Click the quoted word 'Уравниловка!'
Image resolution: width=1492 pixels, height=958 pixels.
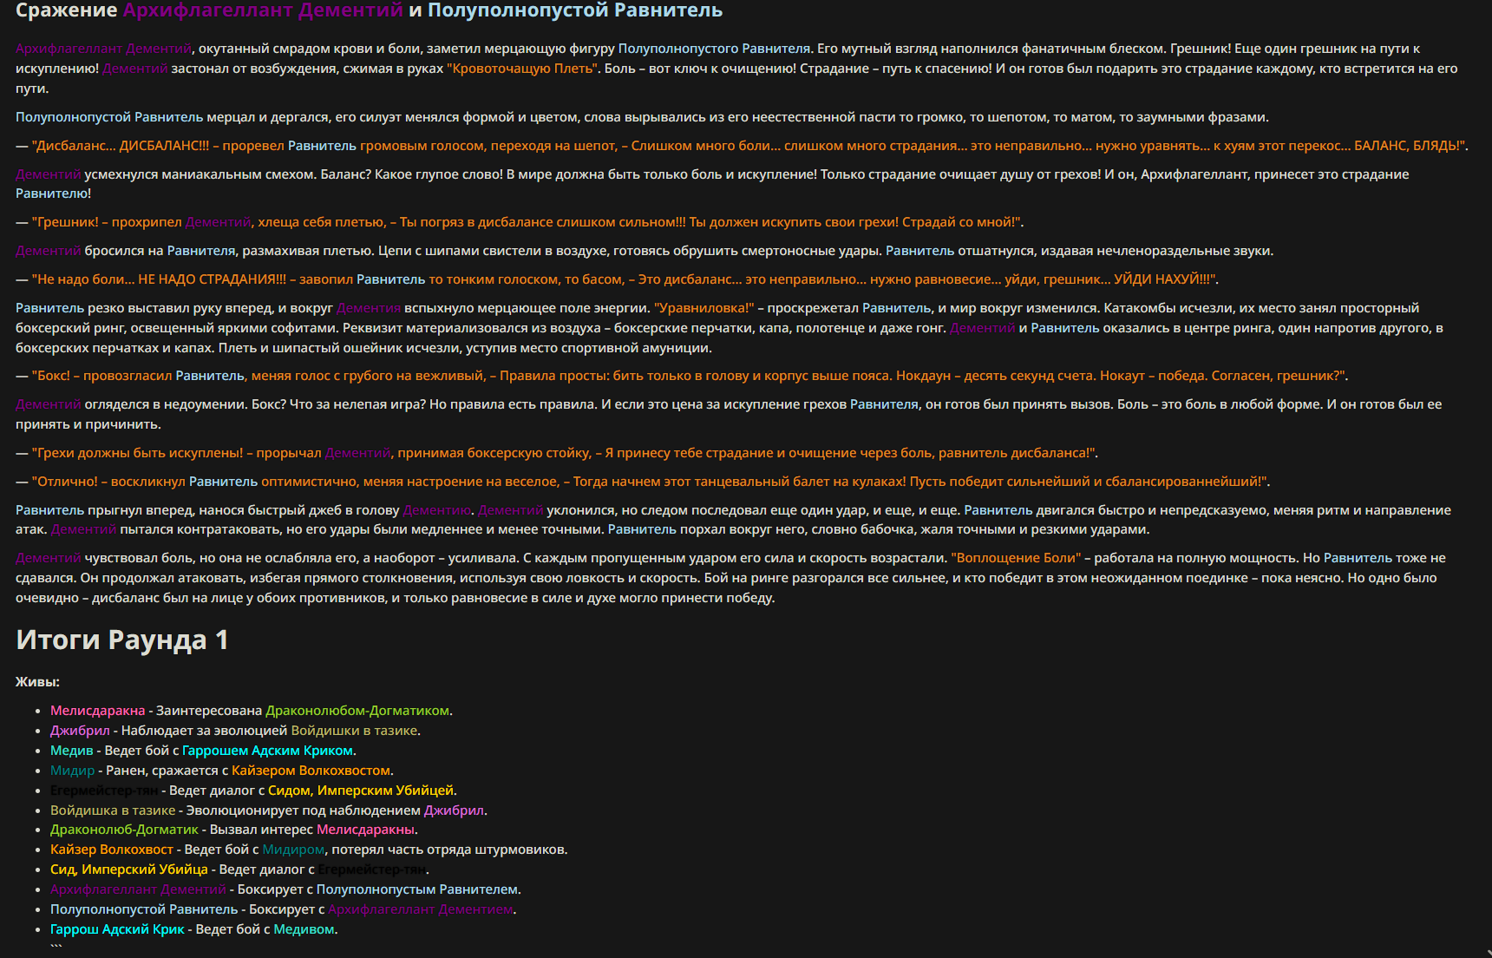[x=704, y=308]
